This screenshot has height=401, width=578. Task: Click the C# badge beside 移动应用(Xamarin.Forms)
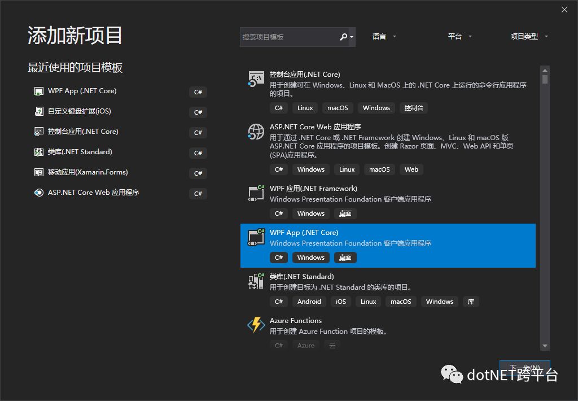pyautogui.click(x=198, y=173)
